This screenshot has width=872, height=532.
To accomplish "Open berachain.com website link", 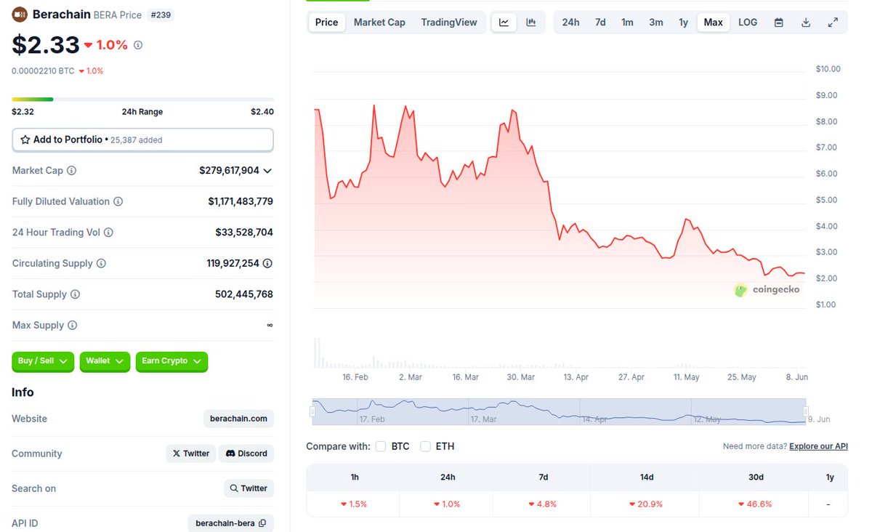I will [x=238, y=419].
